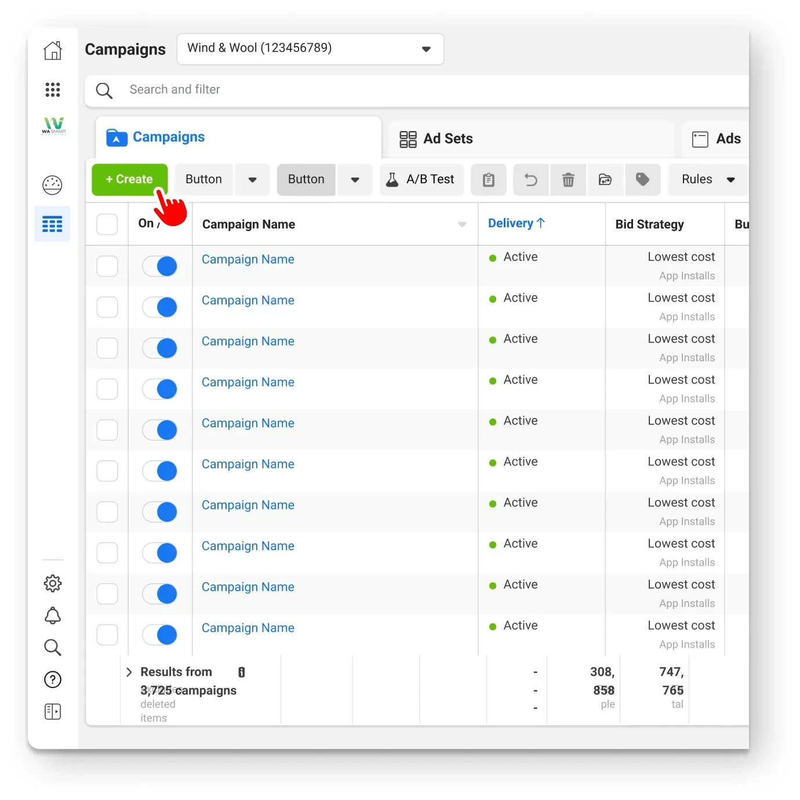Turn off the fifth campaign's toggle switch
The image size is (800, 800).
[x=159, y=430]
